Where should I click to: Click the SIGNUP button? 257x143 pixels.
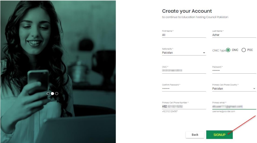[x=219, y=135]
